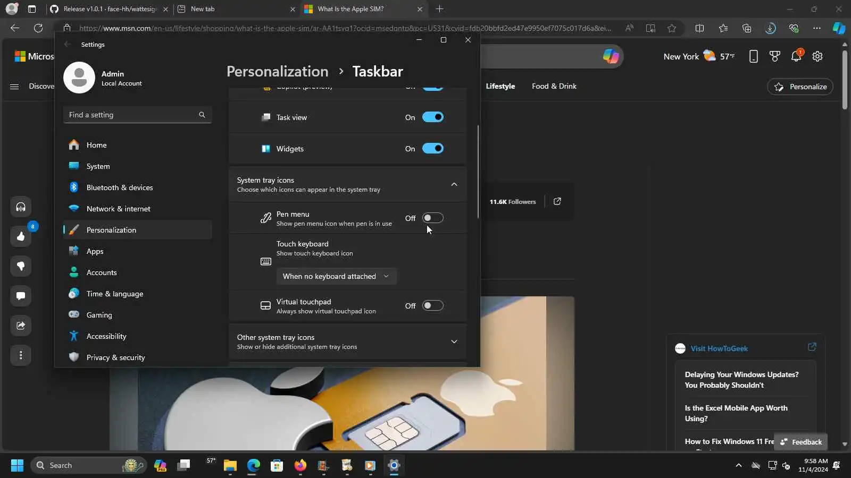Open the Lifestyle MSN tab
The image size is (851, 478).
tap(500, 86)
